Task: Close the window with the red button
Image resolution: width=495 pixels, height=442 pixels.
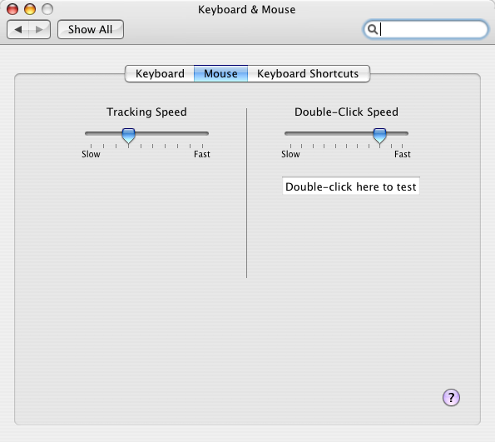Action: pos(12,9)
